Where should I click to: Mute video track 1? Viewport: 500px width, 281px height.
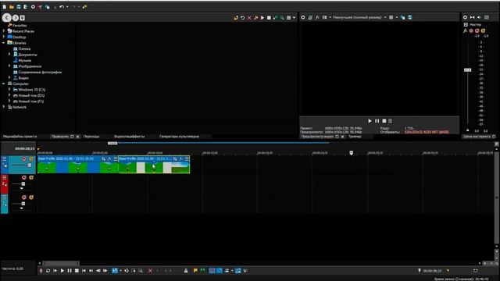[24, 158]
